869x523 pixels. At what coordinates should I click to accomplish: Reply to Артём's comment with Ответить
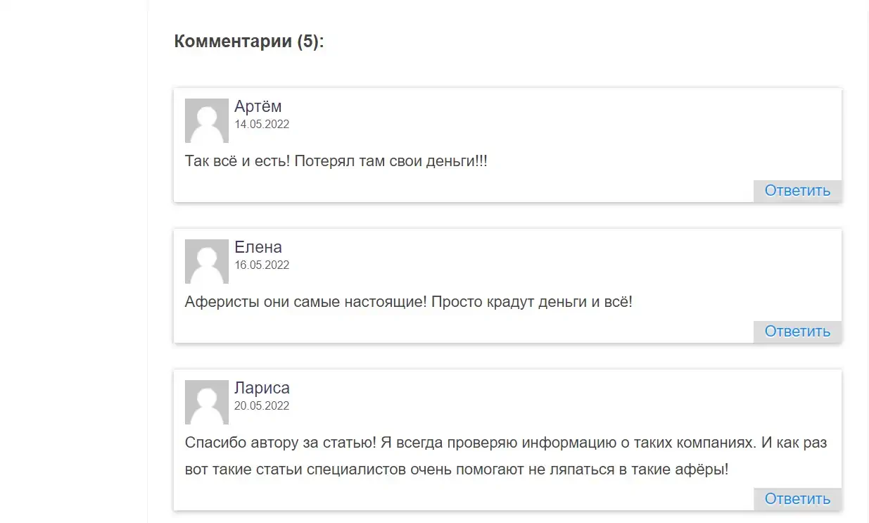tap(797, 191)
